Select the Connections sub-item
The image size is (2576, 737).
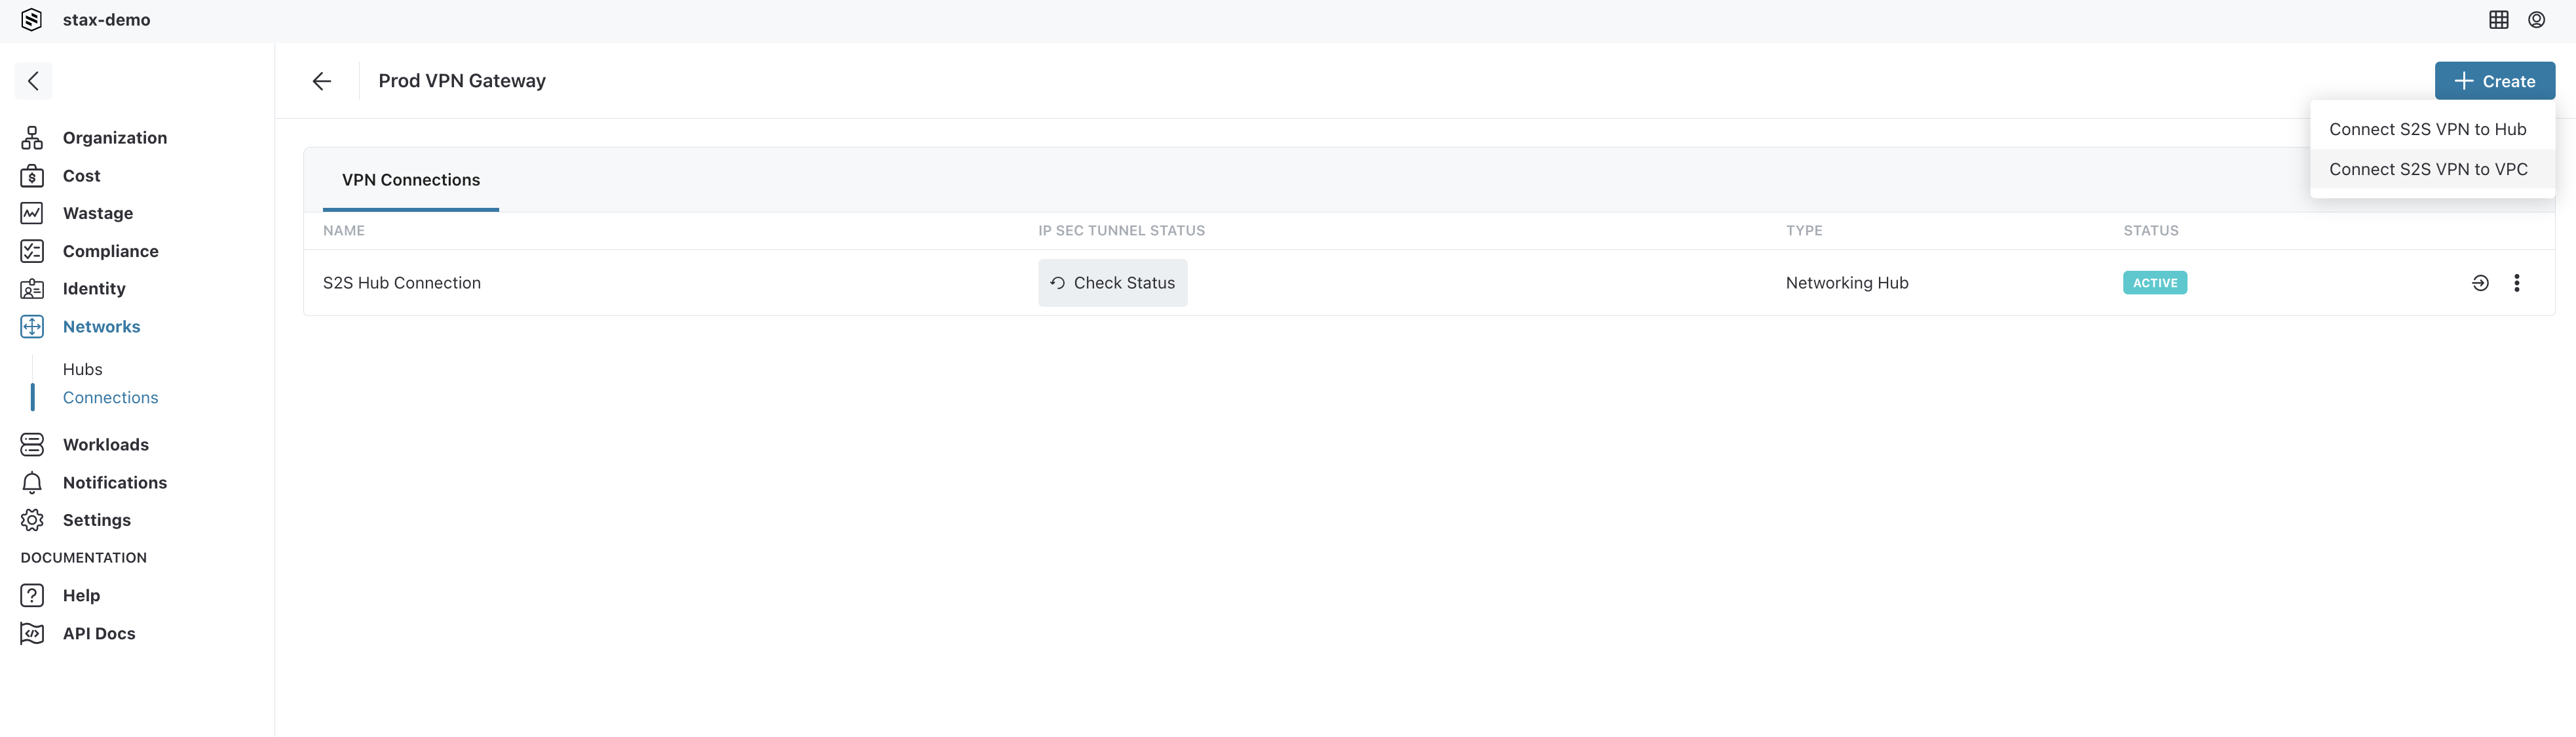click(x=110, y=397)
